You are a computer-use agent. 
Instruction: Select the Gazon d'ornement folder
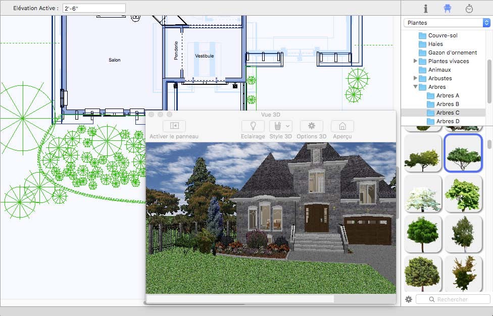click(452, 52)
